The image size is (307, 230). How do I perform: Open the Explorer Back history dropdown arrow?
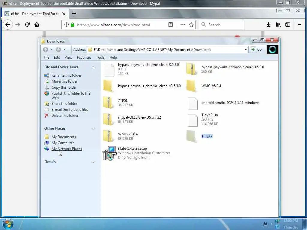click(x=52, y=49)
